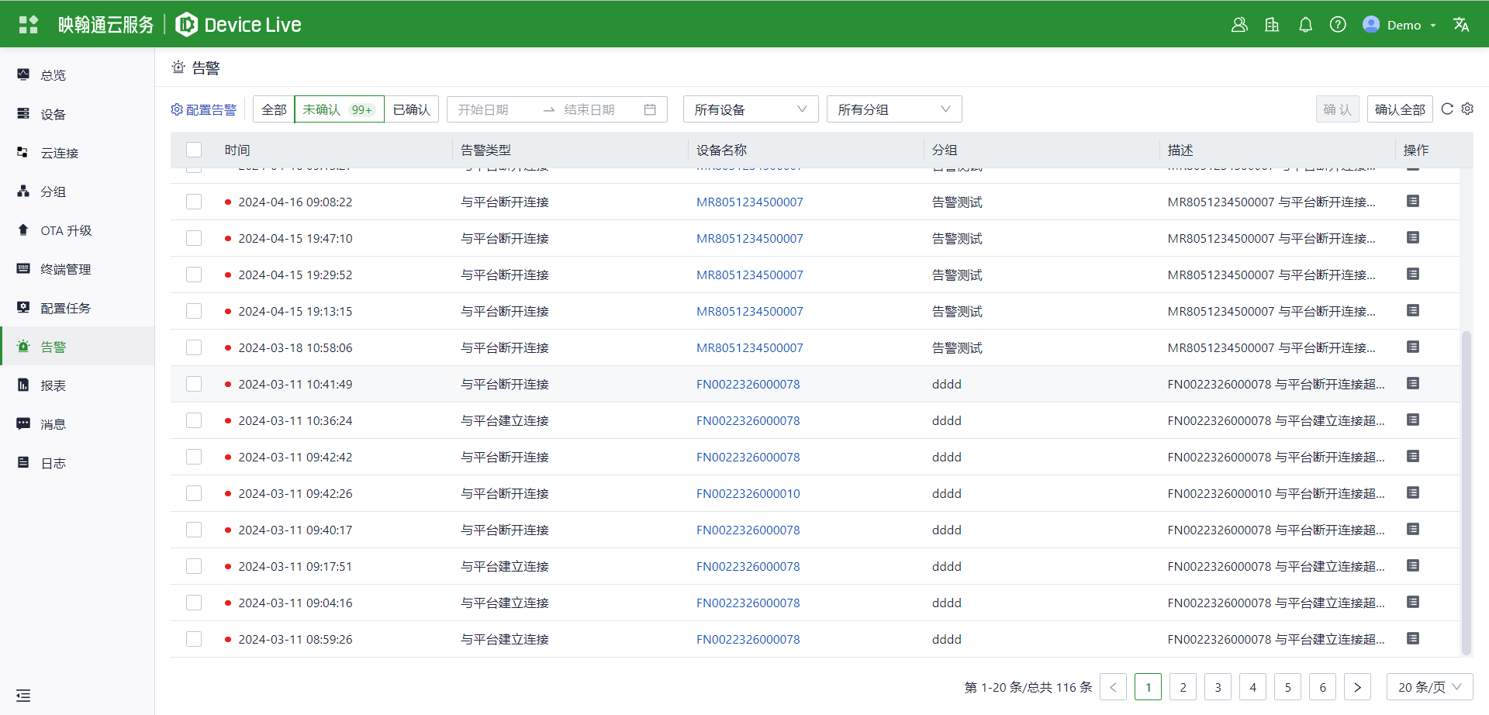View details for 2024-03-11 10:36:24 alarm
The image size is (1489, 715).
point(1413,420)
